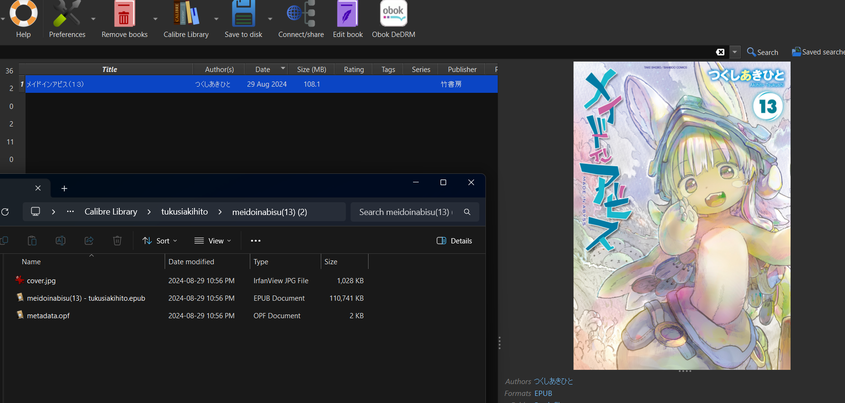Screen dimensions: 845x403
Task: Expand the Preferences dropdown arrow
Action: tap(93, 19)
